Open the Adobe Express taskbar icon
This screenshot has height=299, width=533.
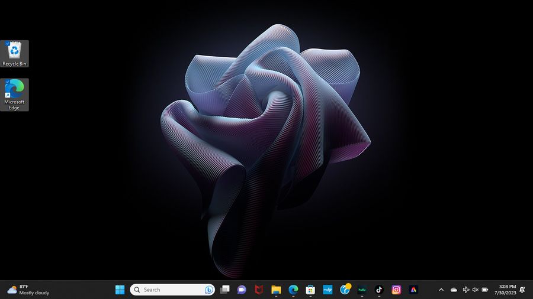[x=413, y=290]
